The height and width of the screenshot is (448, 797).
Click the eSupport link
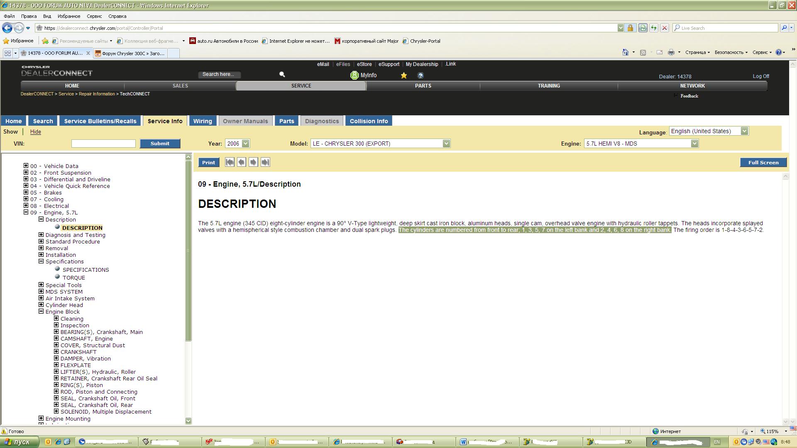(x=389, y=64)
